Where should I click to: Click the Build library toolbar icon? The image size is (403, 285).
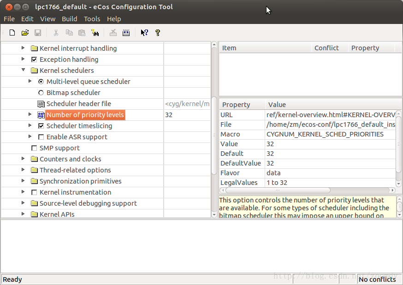(x=126, y=33)
